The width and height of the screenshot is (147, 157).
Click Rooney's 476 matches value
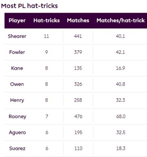(x=78, y=117)
